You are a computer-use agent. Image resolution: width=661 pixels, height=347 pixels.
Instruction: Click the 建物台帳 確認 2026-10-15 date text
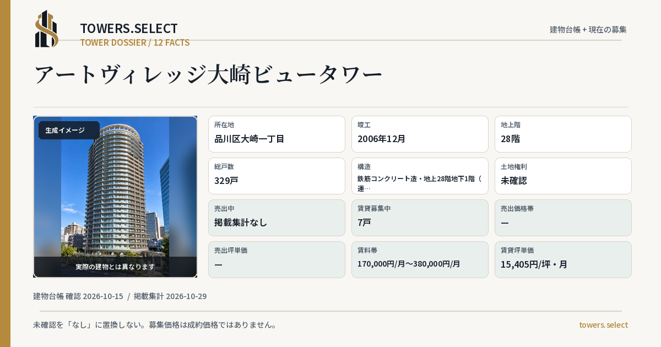(78, 296)
